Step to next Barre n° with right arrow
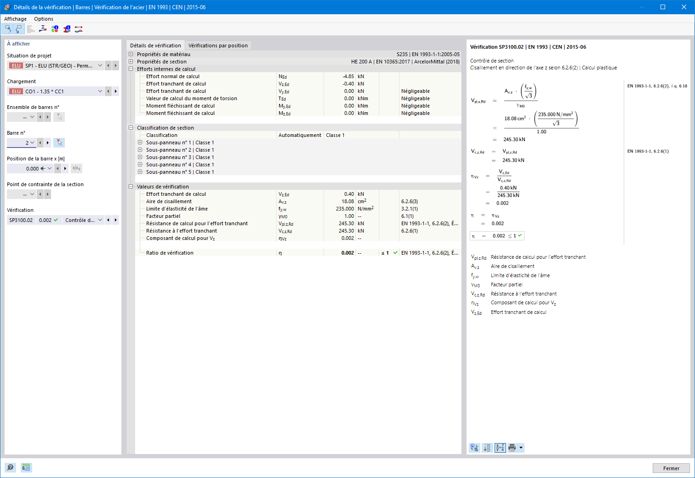 point(48,142)
